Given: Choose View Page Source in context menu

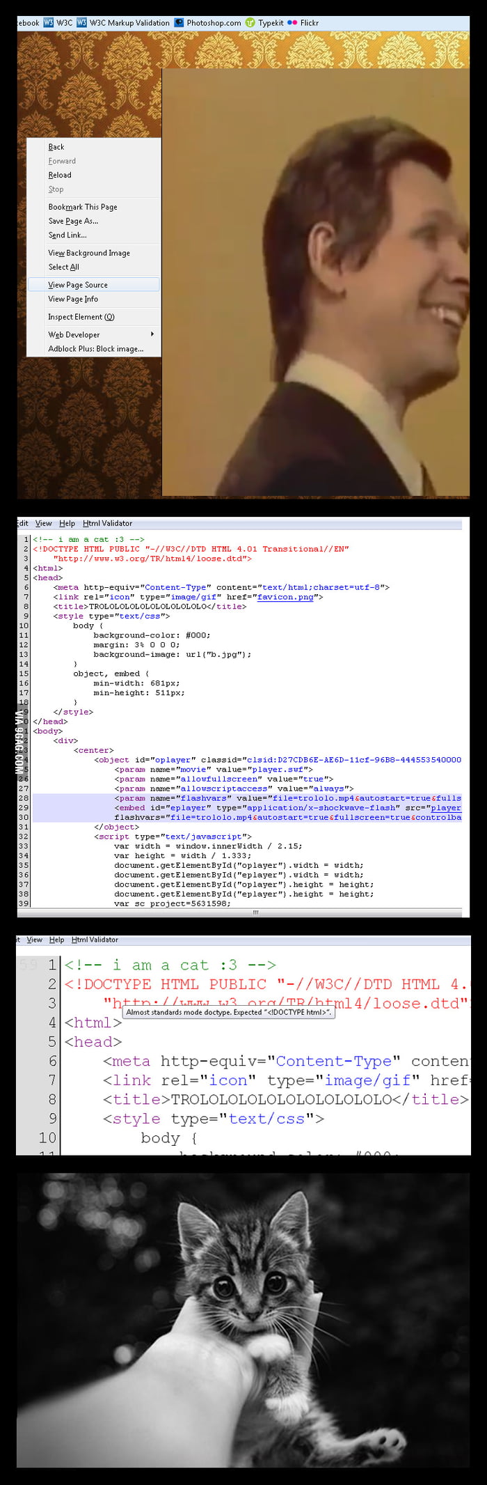Looking at the screenshot, I should pos(78,285).
